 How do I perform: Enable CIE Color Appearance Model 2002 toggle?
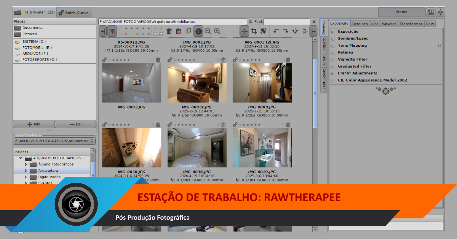point(333,80)
